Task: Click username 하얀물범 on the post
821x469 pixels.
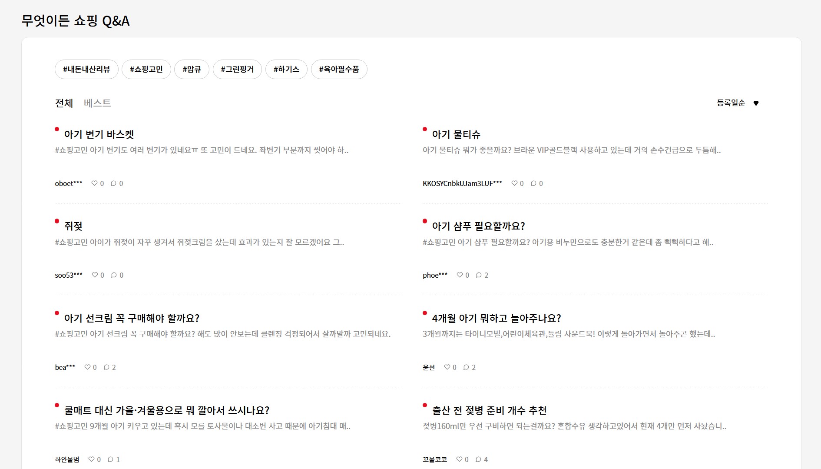Action: pos(67,459)
